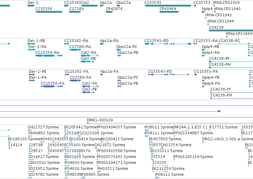Click the Obp22a-RC transcript
The width and height of the screenshot is (253, 179).
coord(118,50)
